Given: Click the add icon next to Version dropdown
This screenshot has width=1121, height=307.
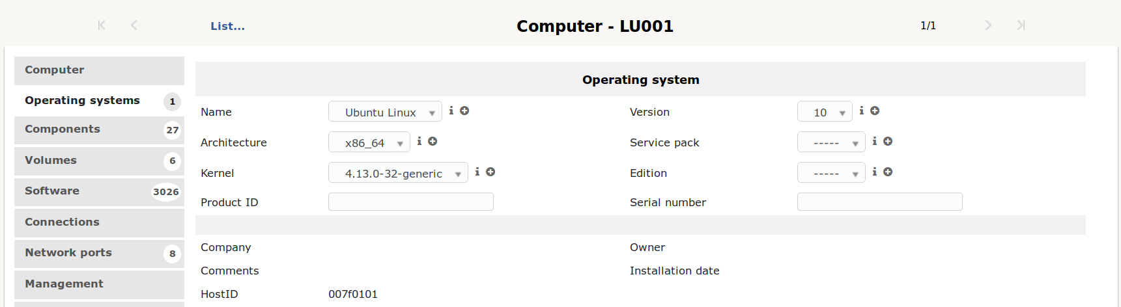Looking at the screenshot, I should pyautogui.click(x=875, y=111).
